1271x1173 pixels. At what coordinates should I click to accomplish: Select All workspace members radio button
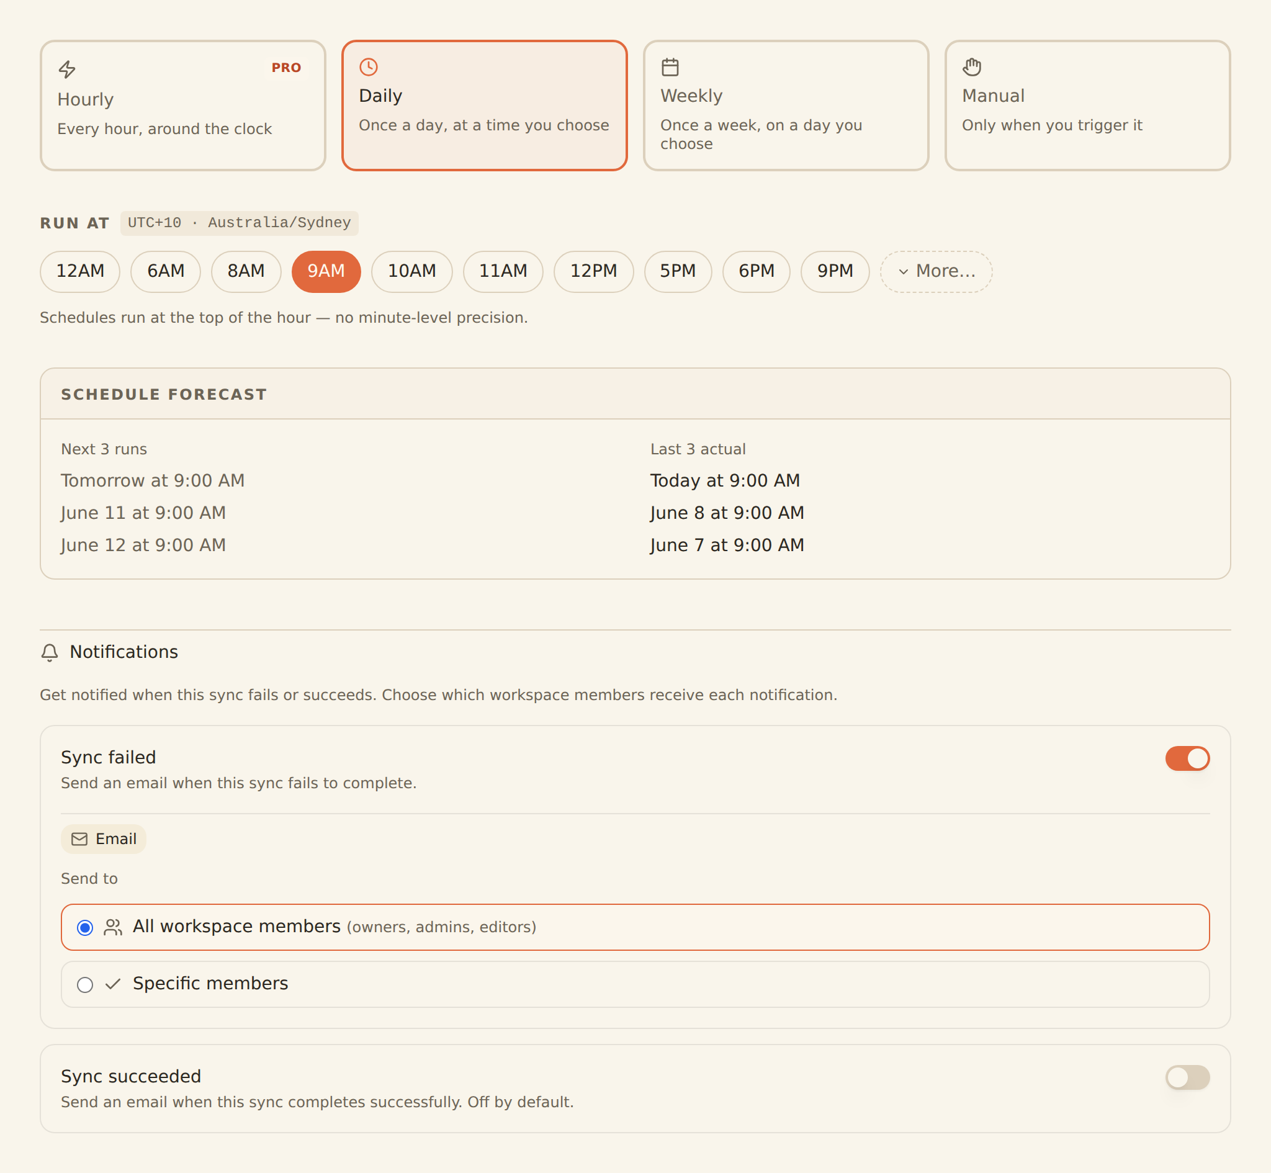(x=85, y=928)
